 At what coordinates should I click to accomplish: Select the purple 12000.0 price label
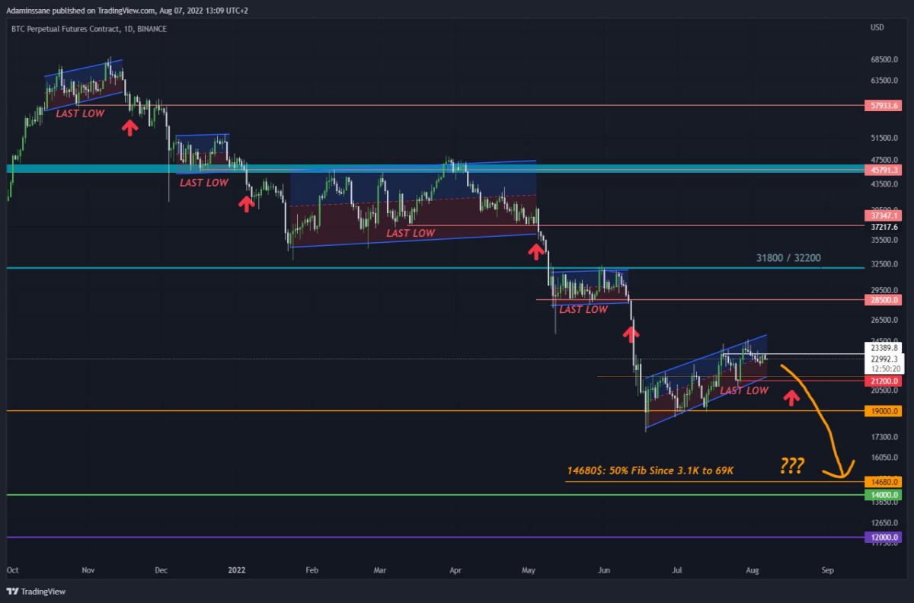click(x=884, y=537)
